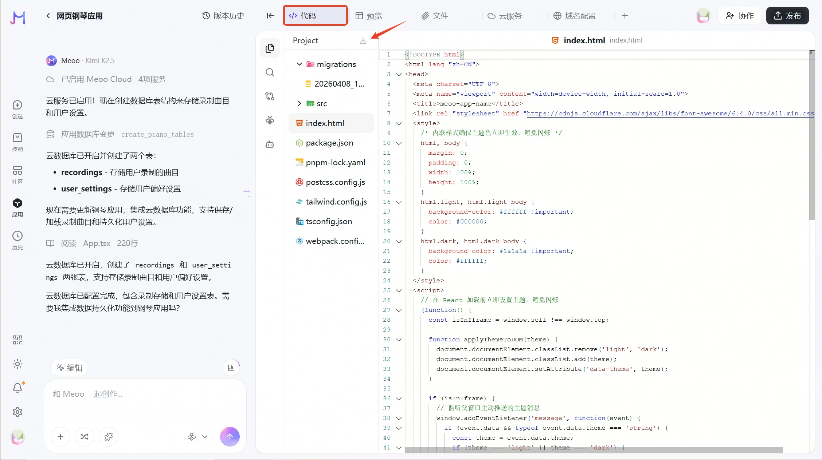Open the 20260408_1... migration file

click(x=331, y=84)
